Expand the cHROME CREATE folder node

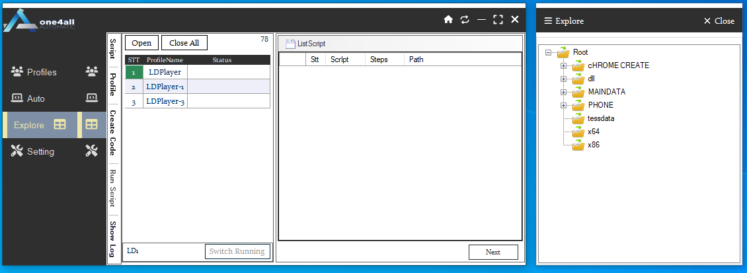pos(563,65)
